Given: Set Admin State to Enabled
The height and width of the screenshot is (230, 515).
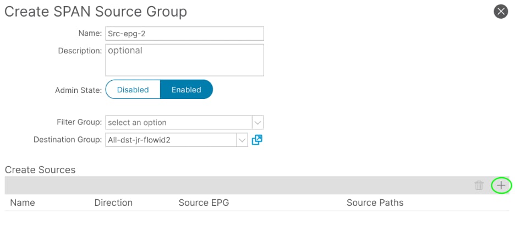Looking at the screenshot, I should point(186,90).
